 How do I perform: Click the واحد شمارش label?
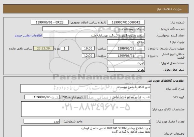(x=73, y=122)
